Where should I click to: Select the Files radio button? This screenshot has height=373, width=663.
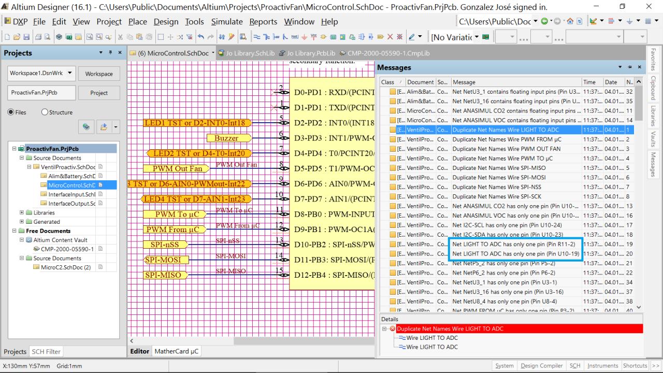(10, 112)
